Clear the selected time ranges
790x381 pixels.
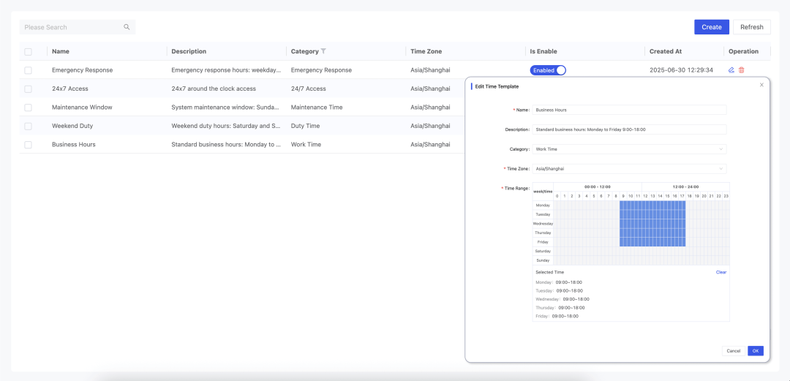pyautogui.click(x=721, y=272)
